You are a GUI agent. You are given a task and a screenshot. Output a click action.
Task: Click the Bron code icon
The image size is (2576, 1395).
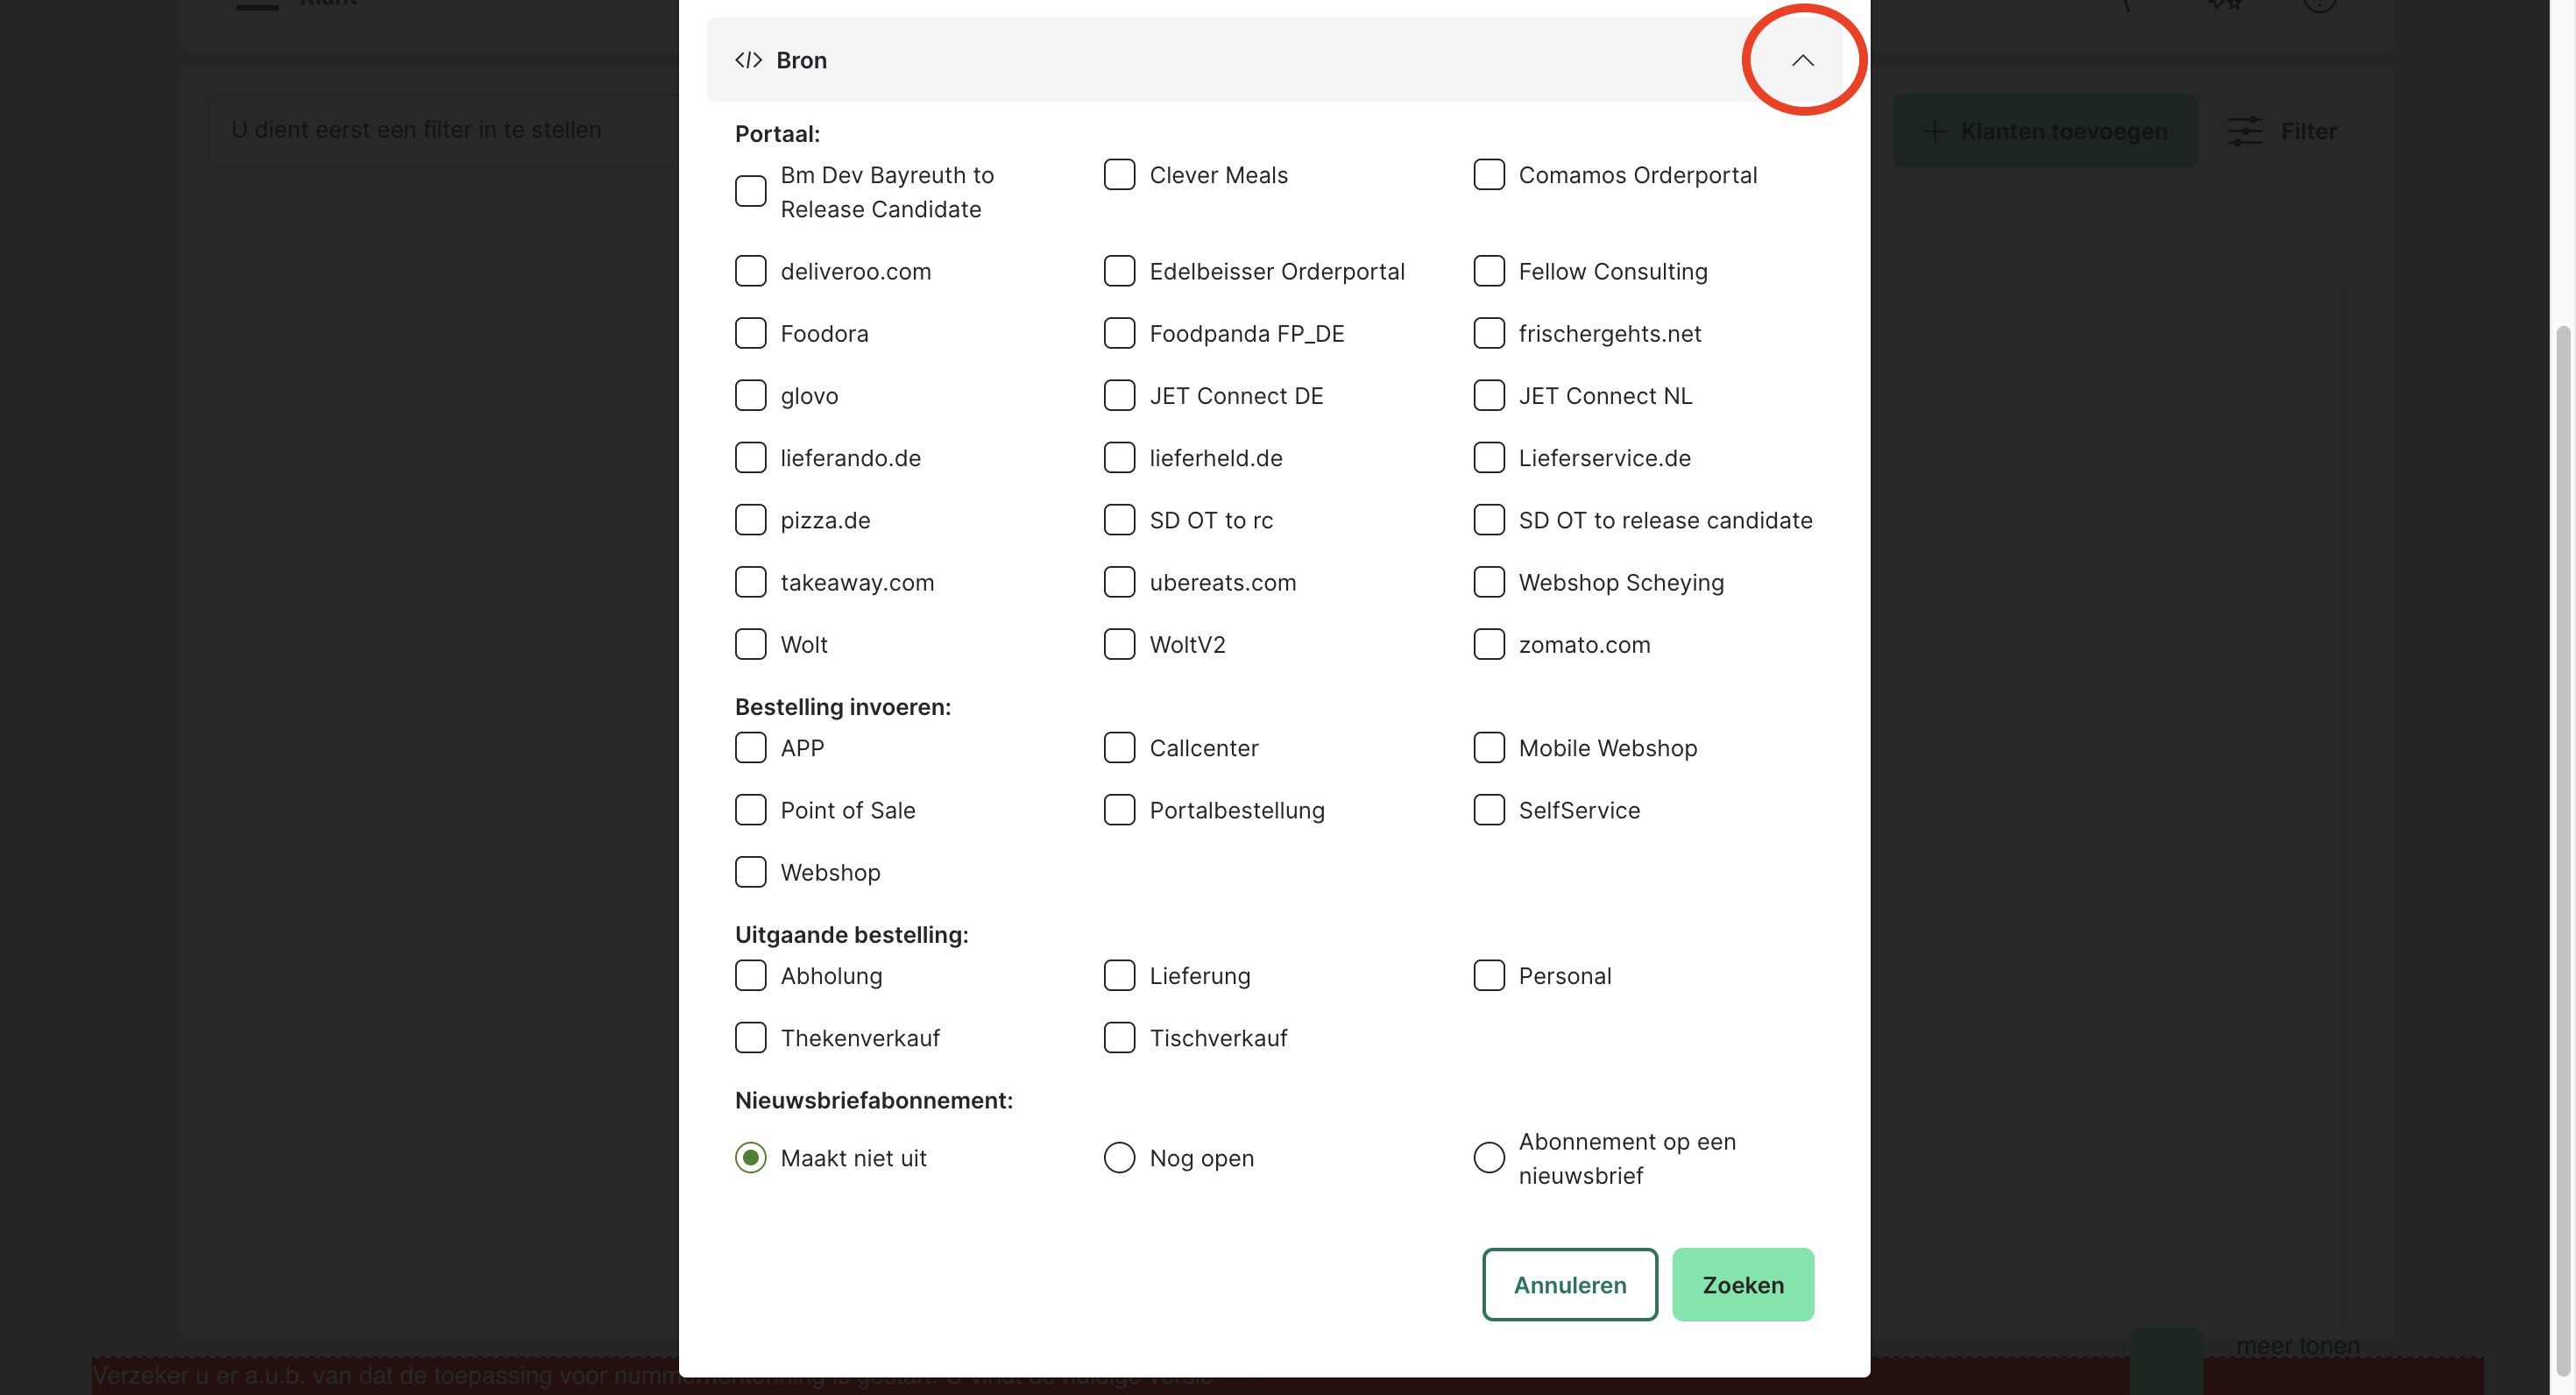point(748,60)
